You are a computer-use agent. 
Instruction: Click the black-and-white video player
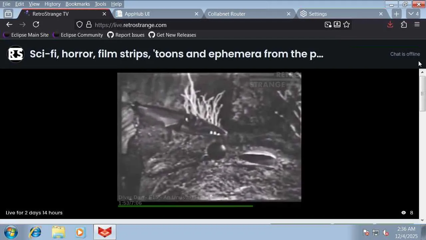209,137
